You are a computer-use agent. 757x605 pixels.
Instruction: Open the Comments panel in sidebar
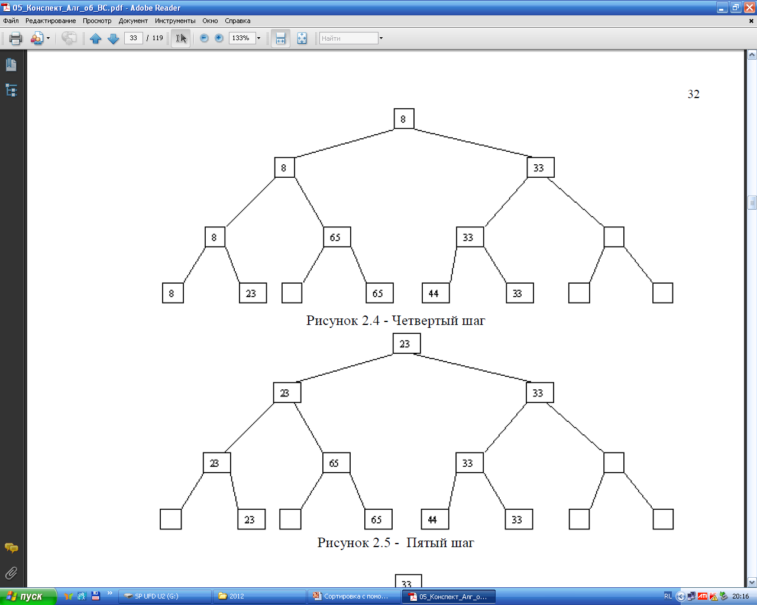[11, 548]
